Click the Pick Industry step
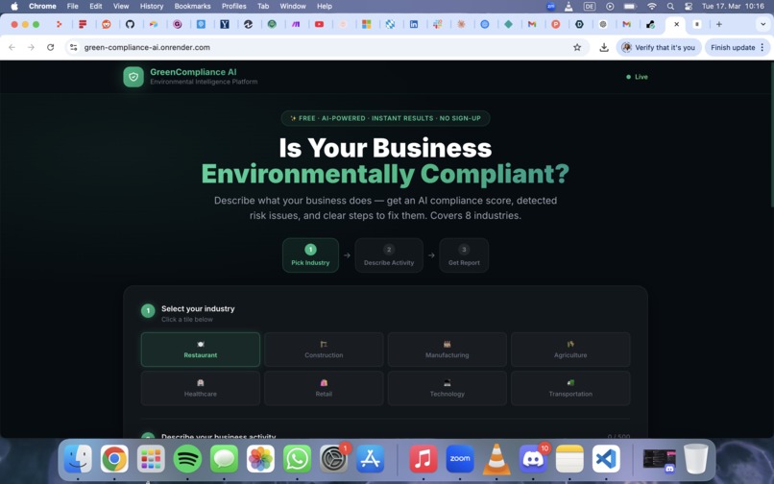 pyautogui.click(x=310, y=255)
